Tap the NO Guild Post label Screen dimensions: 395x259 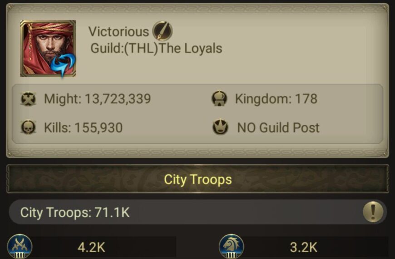click(x=278, y=127)
